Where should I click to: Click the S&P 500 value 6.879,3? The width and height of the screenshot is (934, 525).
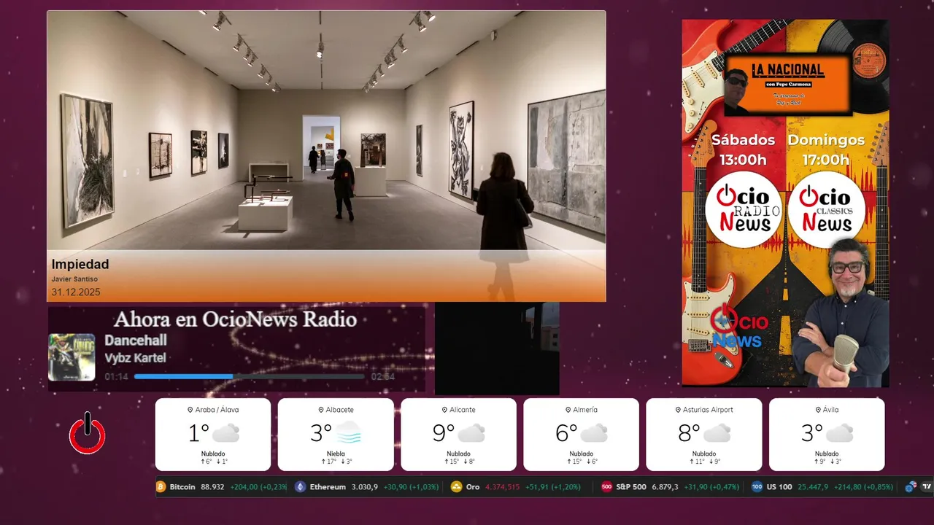(665, 486)
